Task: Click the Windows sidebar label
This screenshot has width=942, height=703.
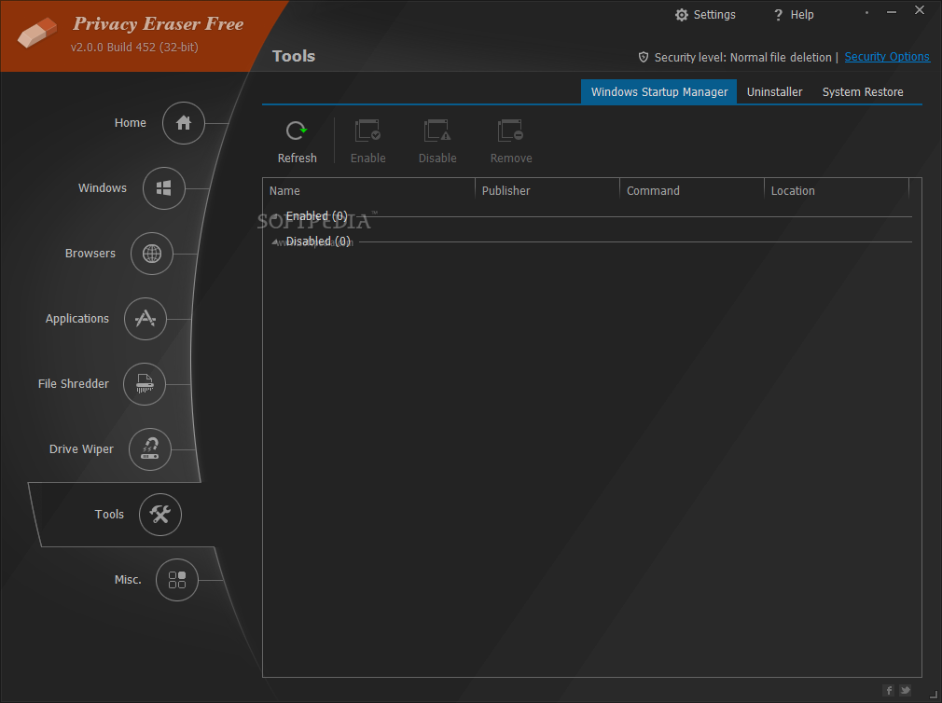Action: 103,188
